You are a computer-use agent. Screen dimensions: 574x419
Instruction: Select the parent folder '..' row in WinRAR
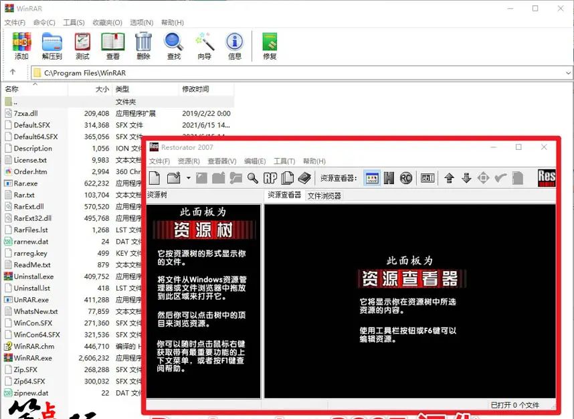(x=118, y=102)
